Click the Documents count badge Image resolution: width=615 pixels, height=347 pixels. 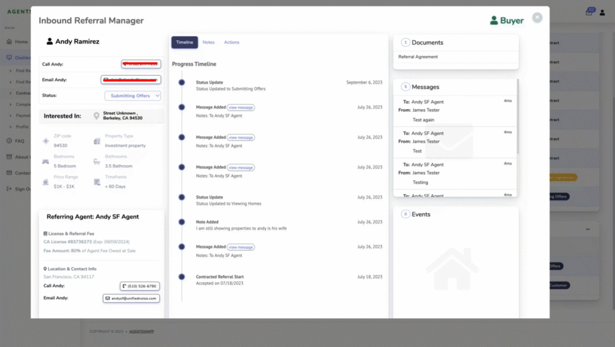coord(405,43)
